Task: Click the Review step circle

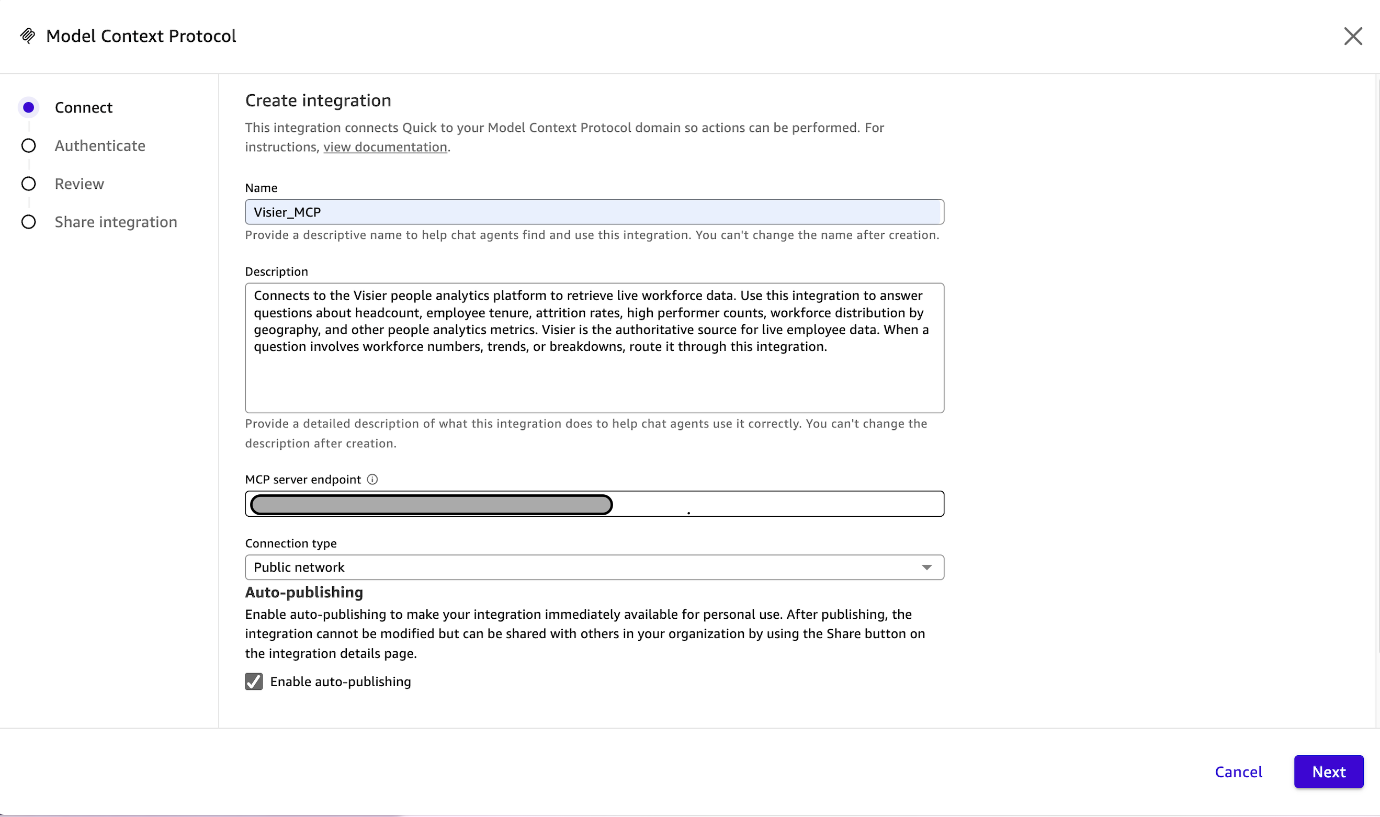Action: (29, 184)
